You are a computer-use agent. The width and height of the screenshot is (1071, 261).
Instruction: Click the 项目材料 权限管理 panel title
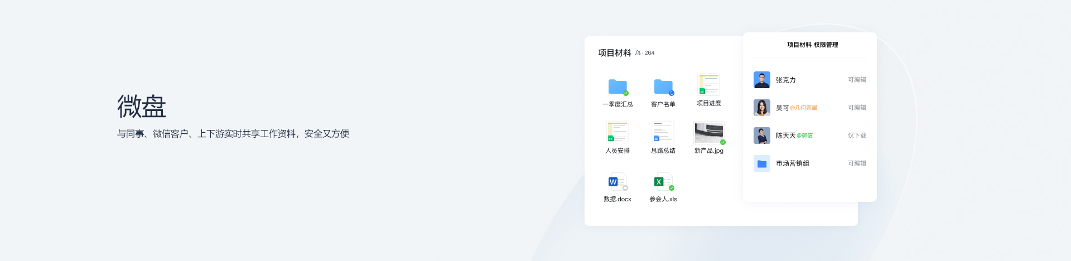point(812,45)
